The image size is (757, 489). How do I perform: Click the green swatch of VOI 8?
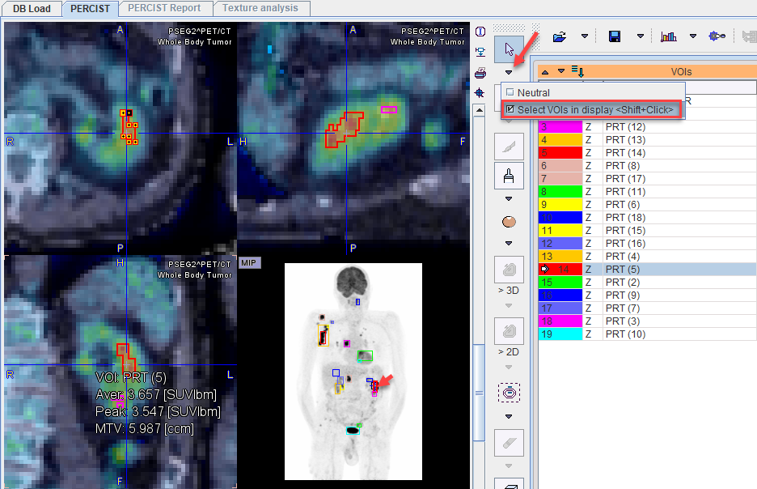click(x=560, y=191)
